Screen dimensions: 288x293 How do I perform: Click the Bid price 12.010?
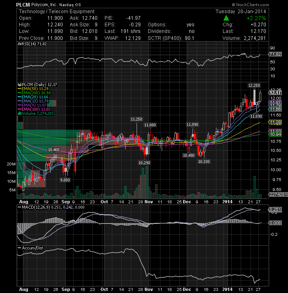coord(90,31)
